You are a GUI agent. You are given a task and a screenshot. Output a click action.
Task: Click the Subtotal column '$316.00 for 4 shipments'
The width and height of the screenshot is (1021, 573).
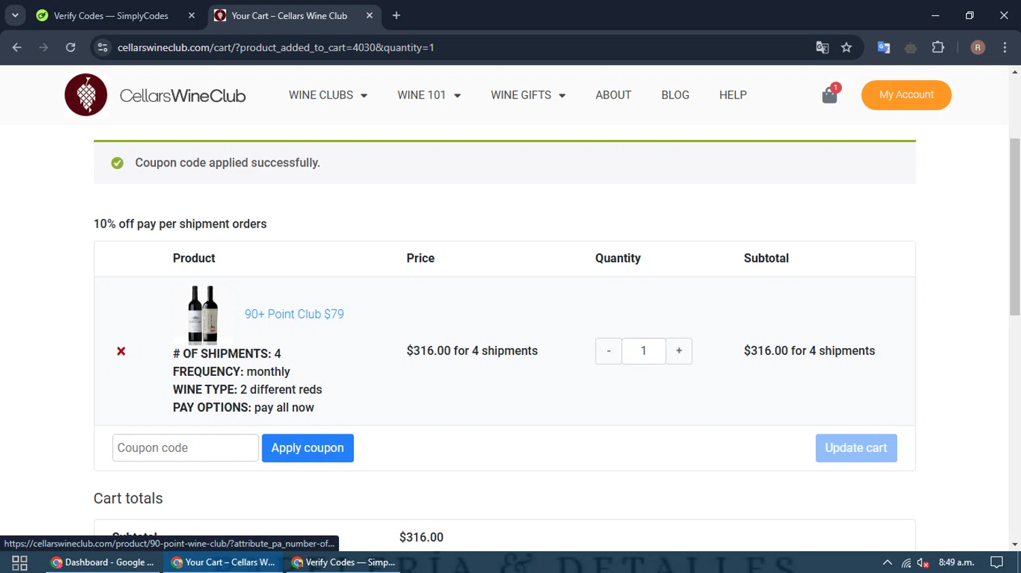(809, 351)
